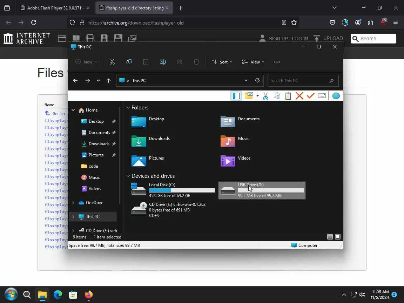The image size is (404, 303).
Task: Go back in File Explorer
Action: pos(75,81)
